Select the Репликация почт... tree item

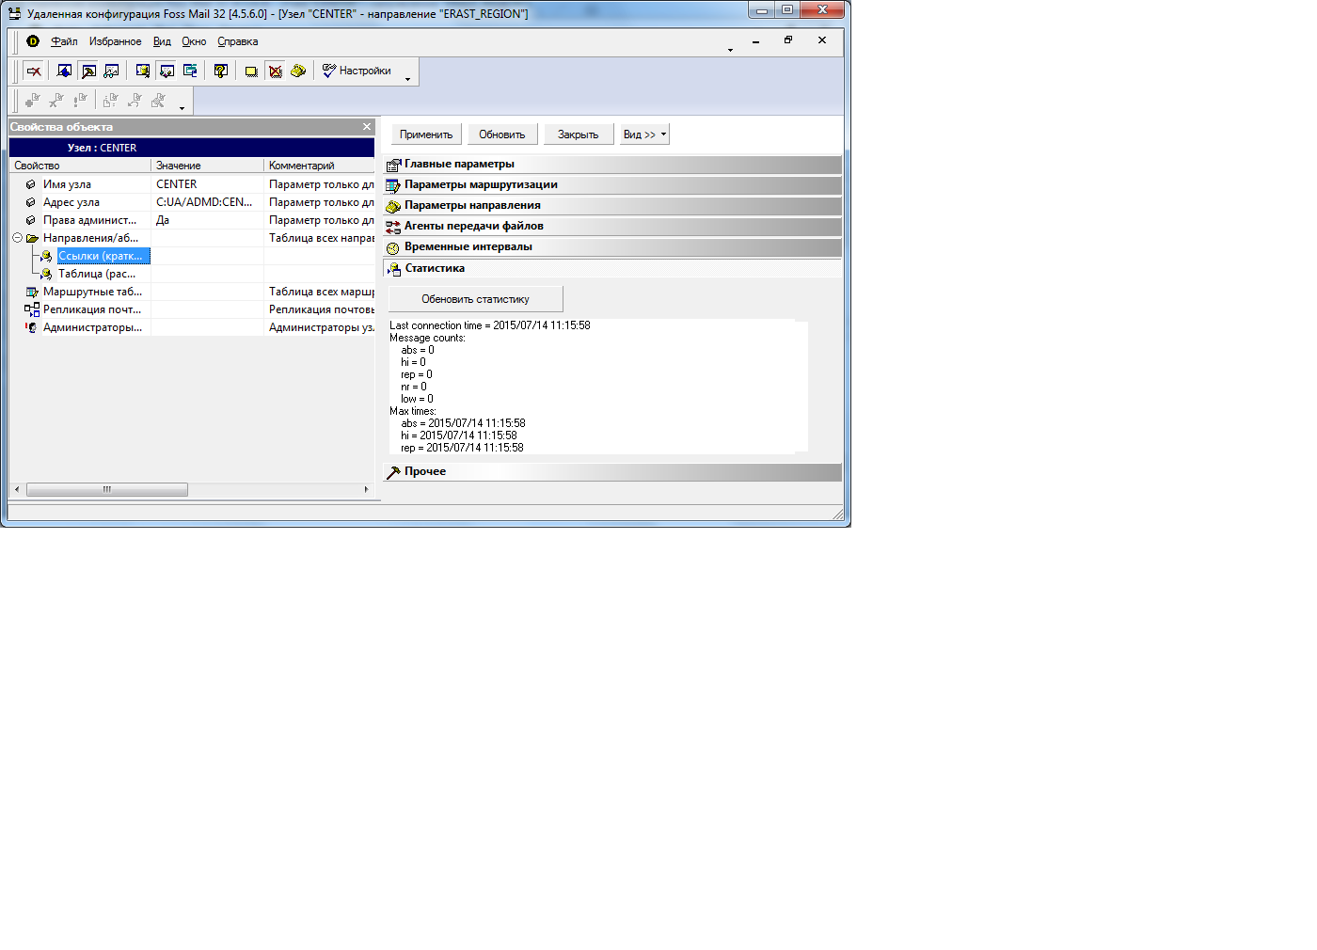pos(92,309)
